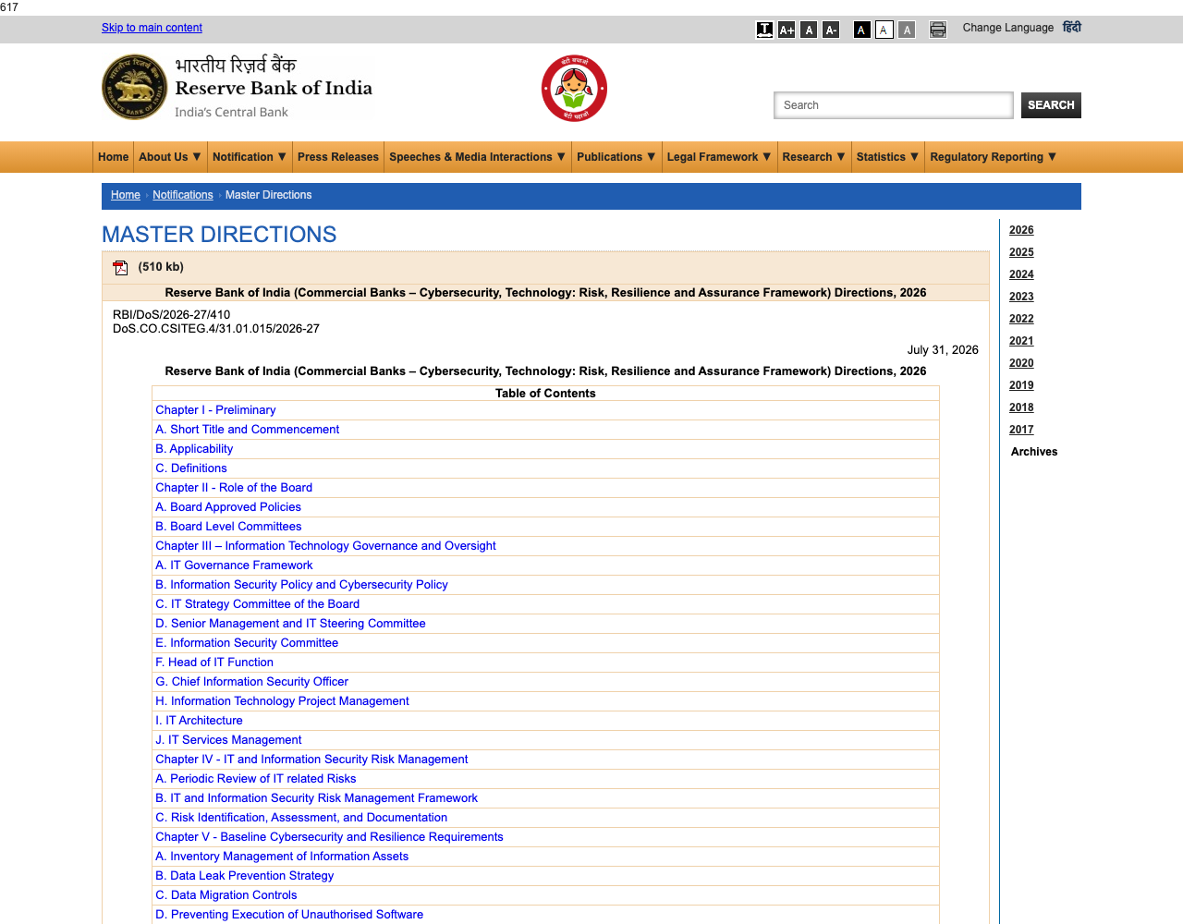The height and width of the screenshot is (924, 1183).
Task: Open G. Chief Information Security Officer
Action: coord(251,682)
